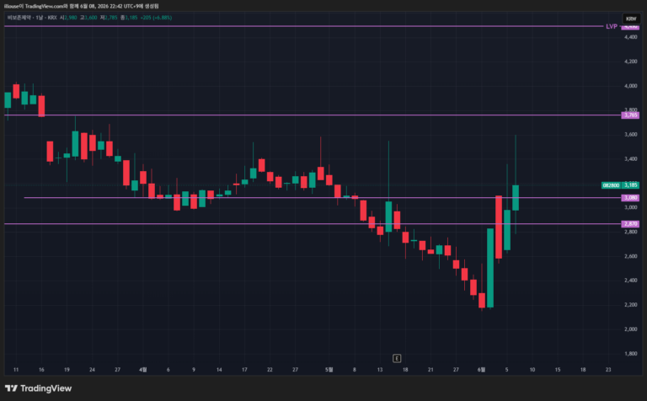Click the symbol title in chart header
This screenshot has height=401, width=647.
[x=20, y=18]
